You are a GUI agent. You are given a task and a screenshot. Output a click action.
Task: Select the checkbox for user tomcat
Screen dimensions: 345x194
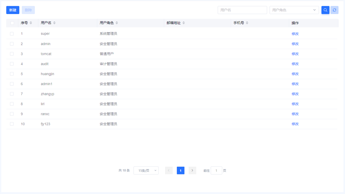click(x=12, y=54)
